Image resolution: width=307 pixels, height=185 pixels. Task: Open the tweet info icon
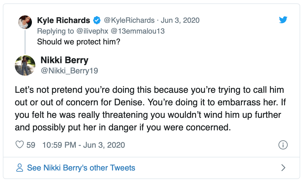283,145
